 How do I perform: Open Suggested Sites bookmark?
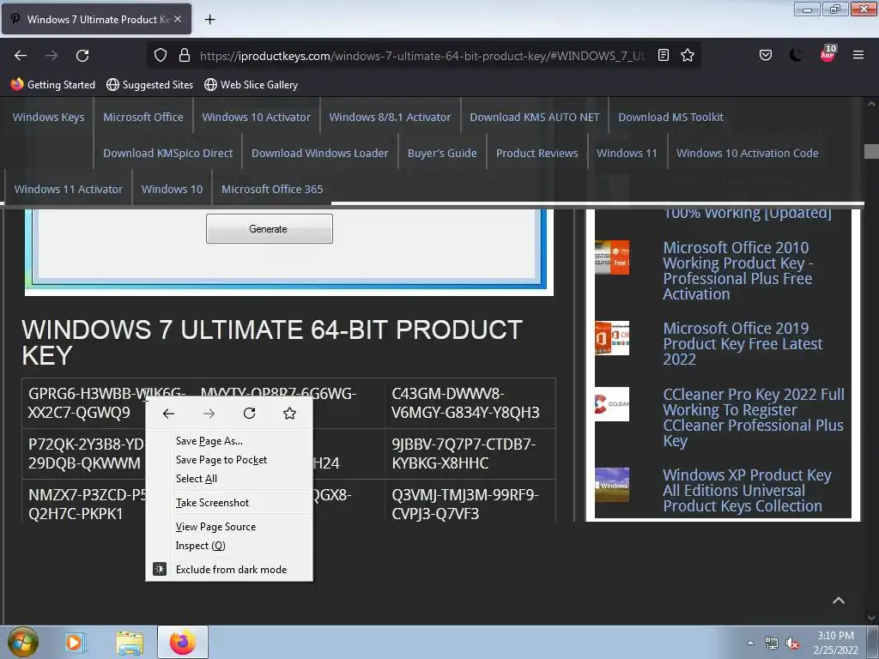click(149, 85)
